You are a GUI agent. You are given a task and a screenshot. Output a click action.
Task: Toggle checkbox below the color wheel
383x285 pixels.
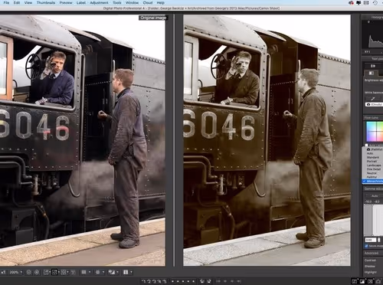pos(367,145)
